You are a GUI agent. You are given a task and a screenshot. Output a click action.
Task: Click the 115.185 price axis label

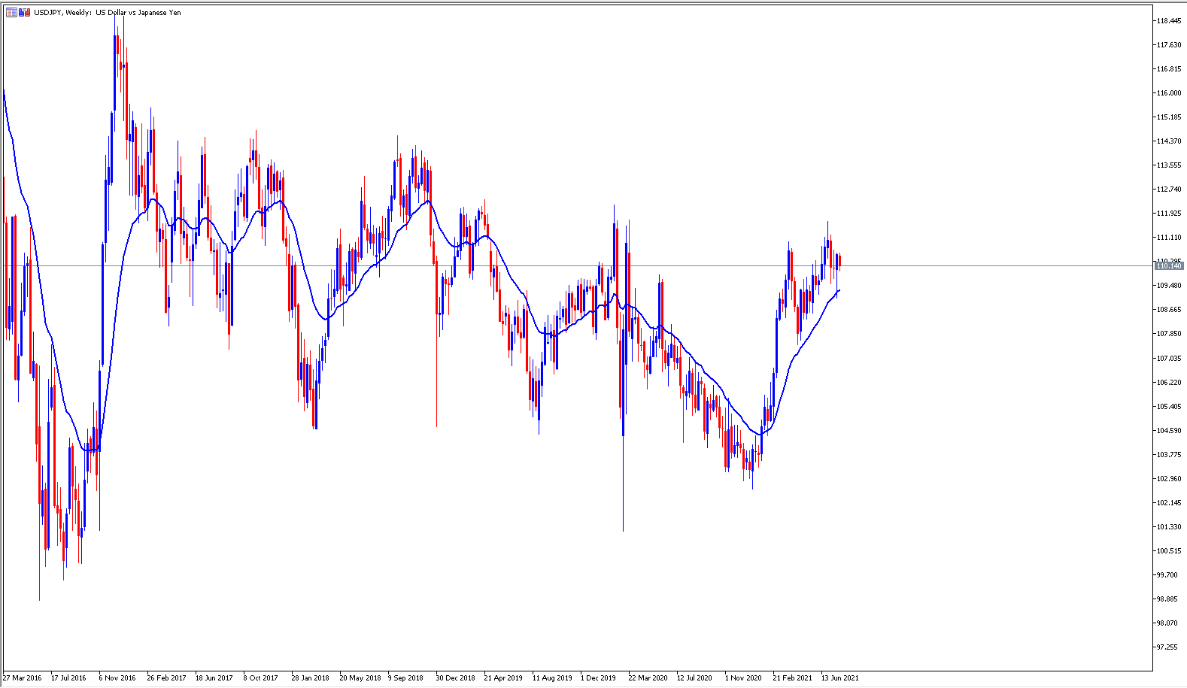tap(1168, 117)
